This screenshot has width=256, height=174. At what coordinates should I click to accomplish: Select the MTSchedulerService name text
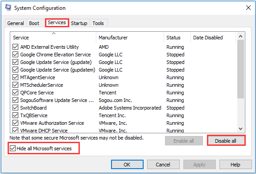pos(41,85)
